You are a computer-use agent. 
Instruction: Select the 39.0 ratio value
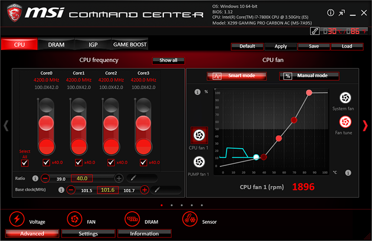[x=61, y=179]
